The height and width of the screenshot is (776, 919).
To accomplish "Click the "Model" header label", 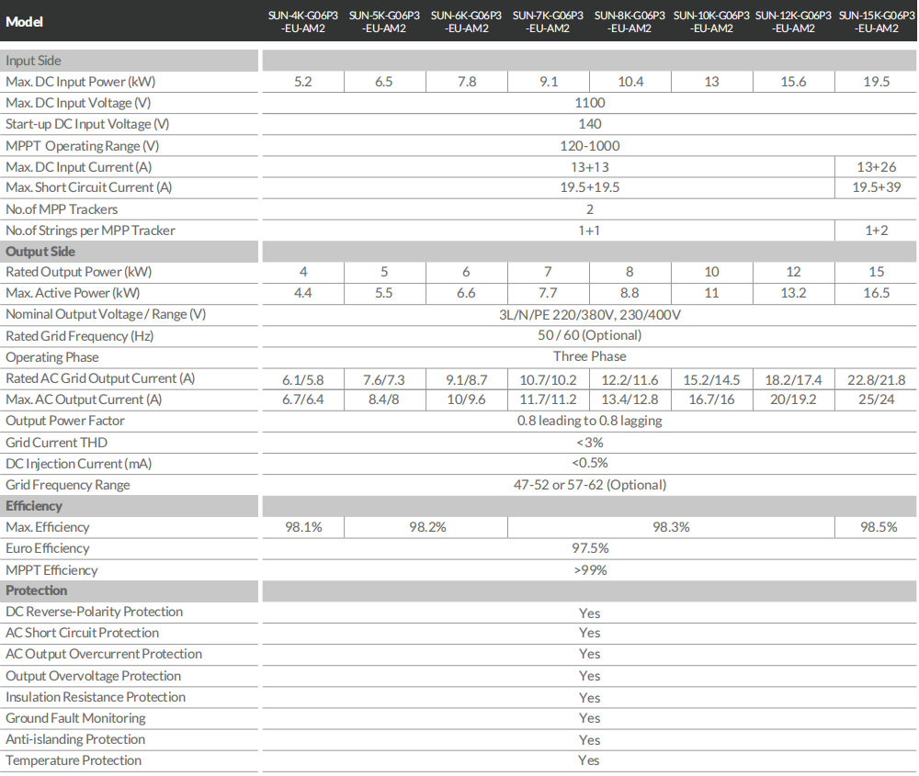I will [24, 22].
